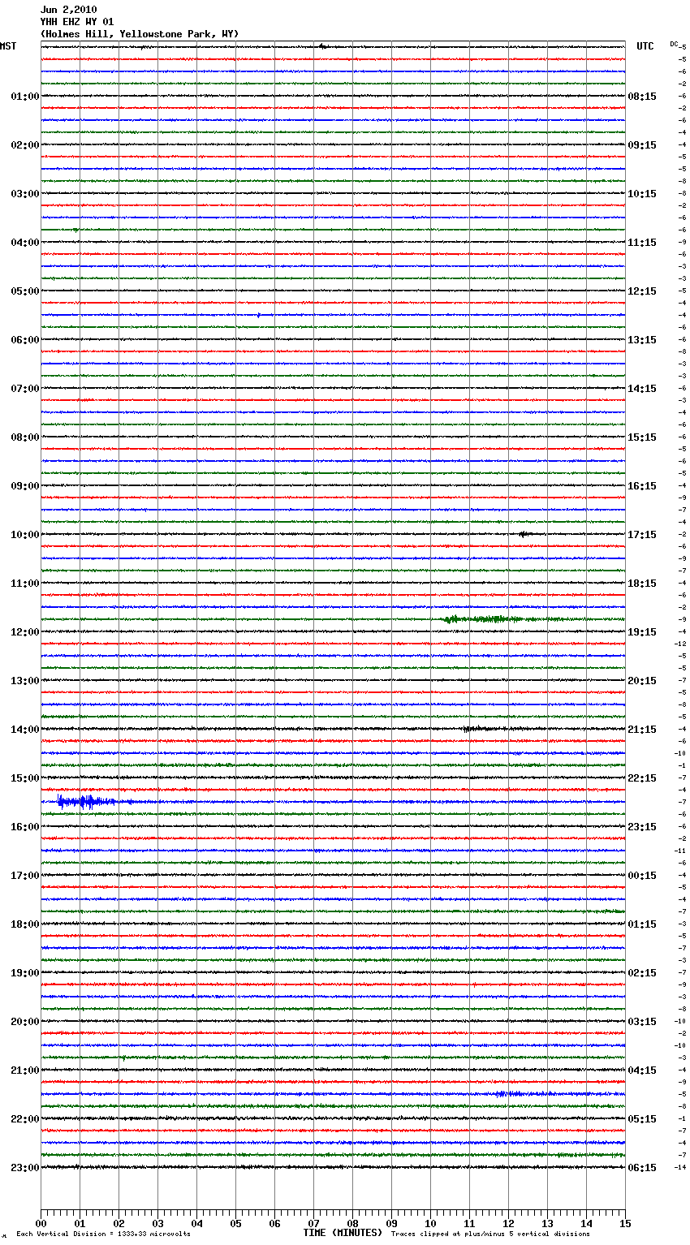Select the "14:00" MST time label
Viewport: 690px width, 1245px height.
pyautogui.click(x=25, y=730)
